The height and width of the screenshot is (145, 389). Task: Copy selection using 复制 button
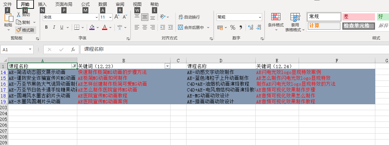coord(23,22)
